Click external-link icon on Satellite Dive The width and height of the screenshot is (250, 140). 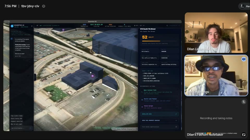click(176, 114)
